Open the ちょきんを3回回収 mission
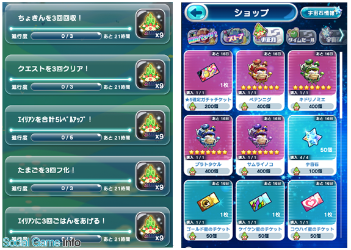This screenshot has width=351, height=250. pyautogui.click(x=87, y=24)
